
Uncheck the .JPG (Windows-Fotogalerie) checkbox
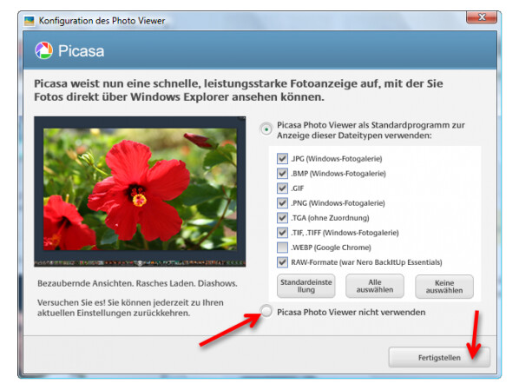(x=282, y=158)
